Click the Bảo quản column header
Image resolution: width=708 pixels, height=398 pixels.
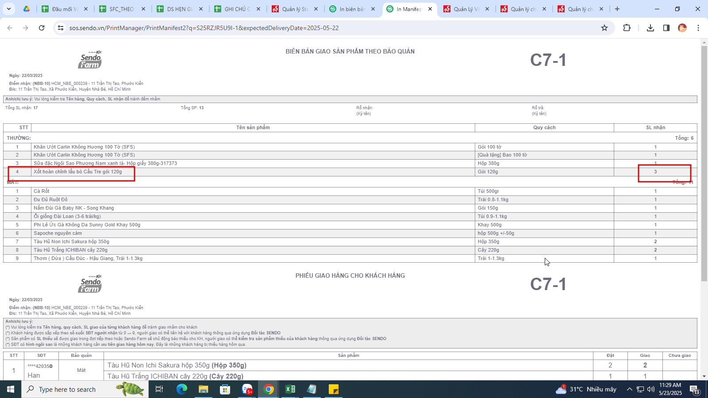[81, 355]
